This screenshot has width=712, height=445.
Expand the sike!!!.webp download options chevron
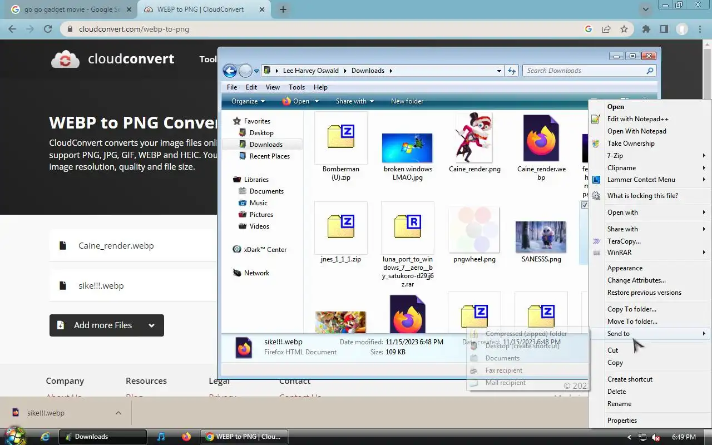(x=118, y=413)
